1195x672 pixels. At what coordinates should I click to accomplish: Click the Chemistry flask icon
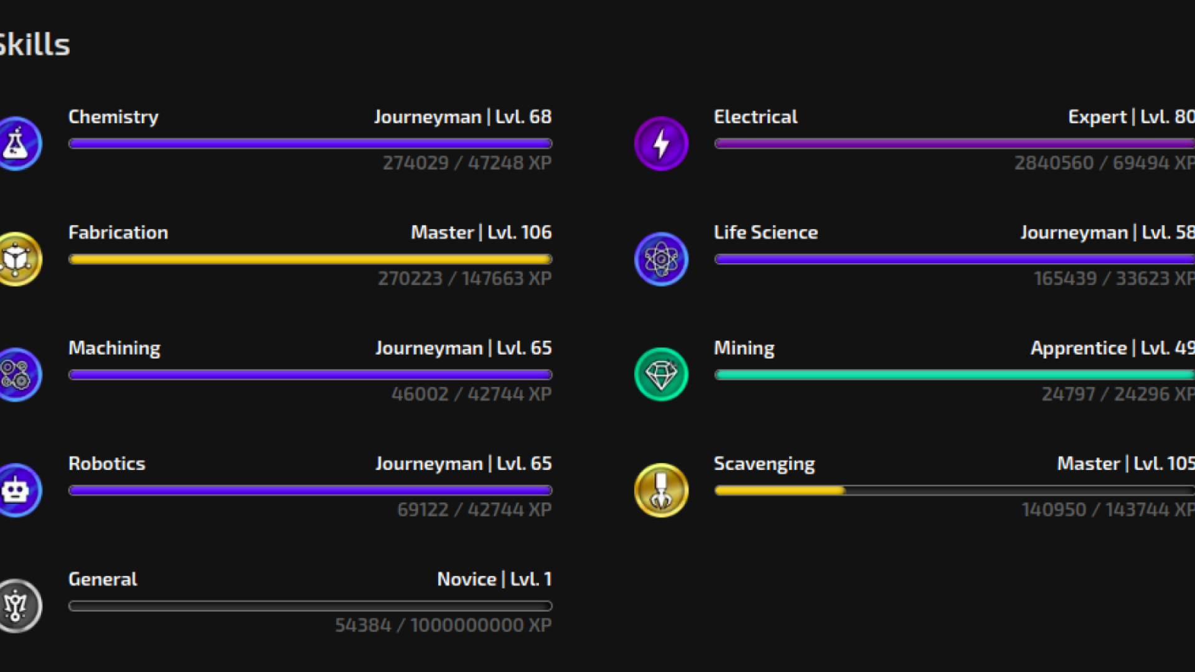pos(17,144)
